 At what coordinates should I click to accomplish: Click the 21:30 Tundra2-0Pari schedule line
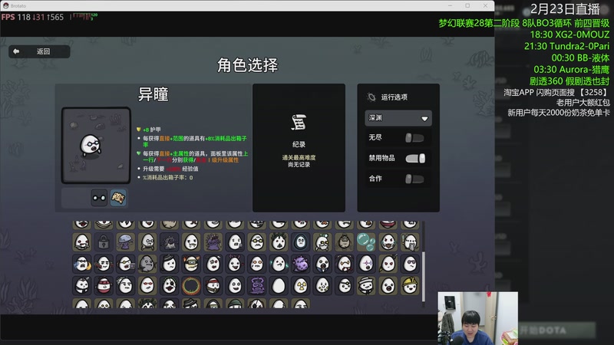point(566,46)
